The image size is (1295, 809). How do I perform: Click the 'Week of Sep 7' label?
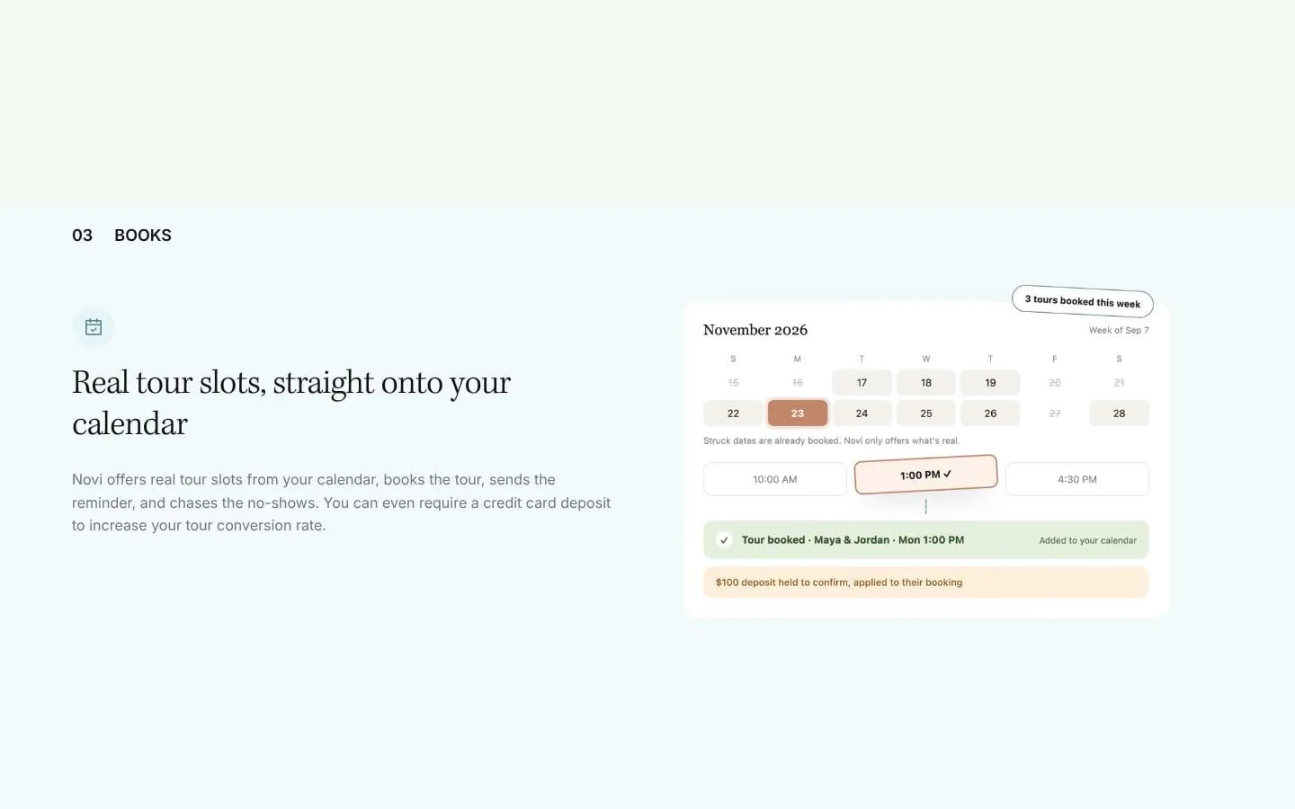[x=1119, y=330]
